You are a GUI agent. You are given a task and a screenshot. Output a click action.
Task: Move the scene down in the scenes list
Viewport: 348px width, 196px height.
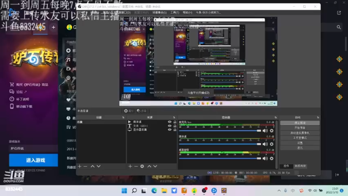[x=99, y=166]
